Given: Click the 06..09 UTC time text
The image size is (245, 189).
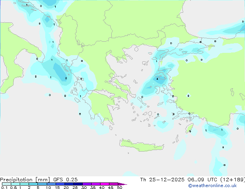Looking at the screenshot, I should coord(202,180).
